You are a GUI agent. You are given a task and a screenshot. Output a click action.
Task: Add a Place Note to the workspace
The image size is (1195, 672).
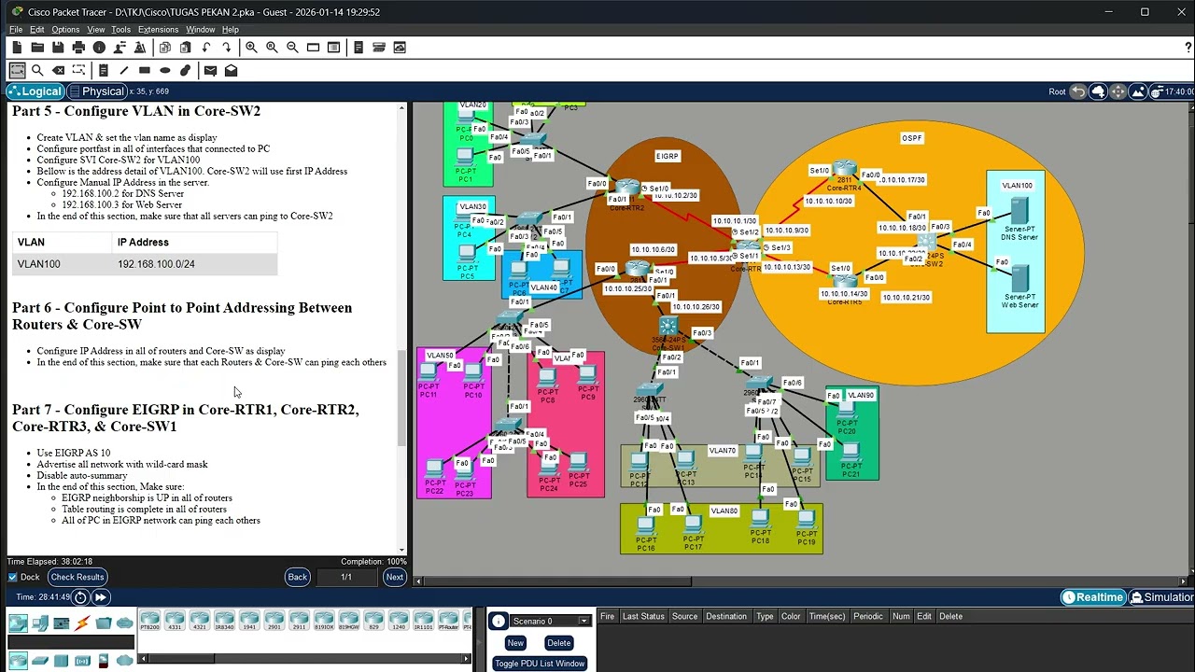point(103,70)
